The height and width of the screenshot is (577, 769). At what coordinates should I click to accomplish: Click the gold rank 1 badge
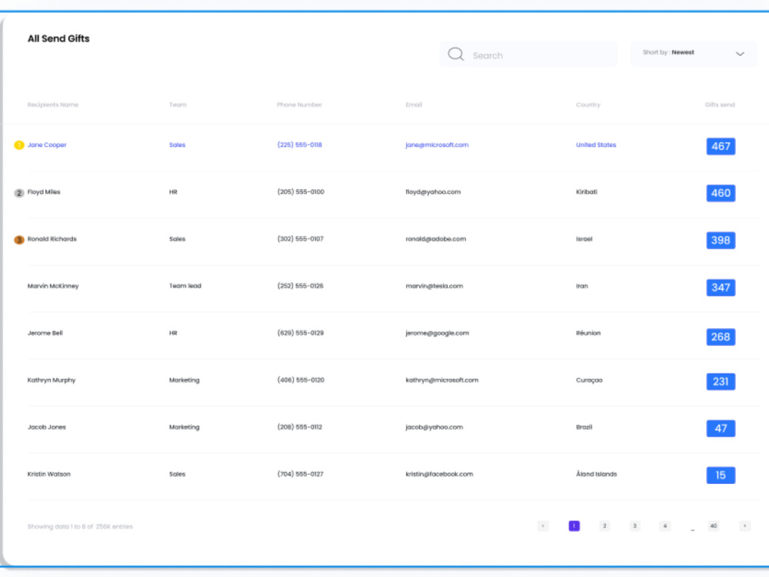pos(19,145)
